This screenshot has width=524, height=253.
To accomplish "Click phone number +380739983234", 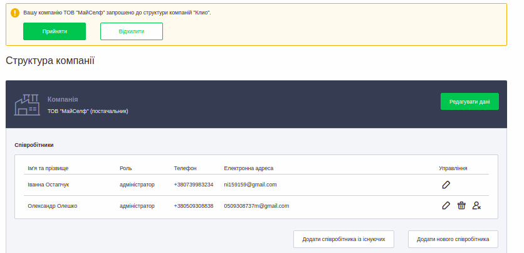I will coord(194,185).
